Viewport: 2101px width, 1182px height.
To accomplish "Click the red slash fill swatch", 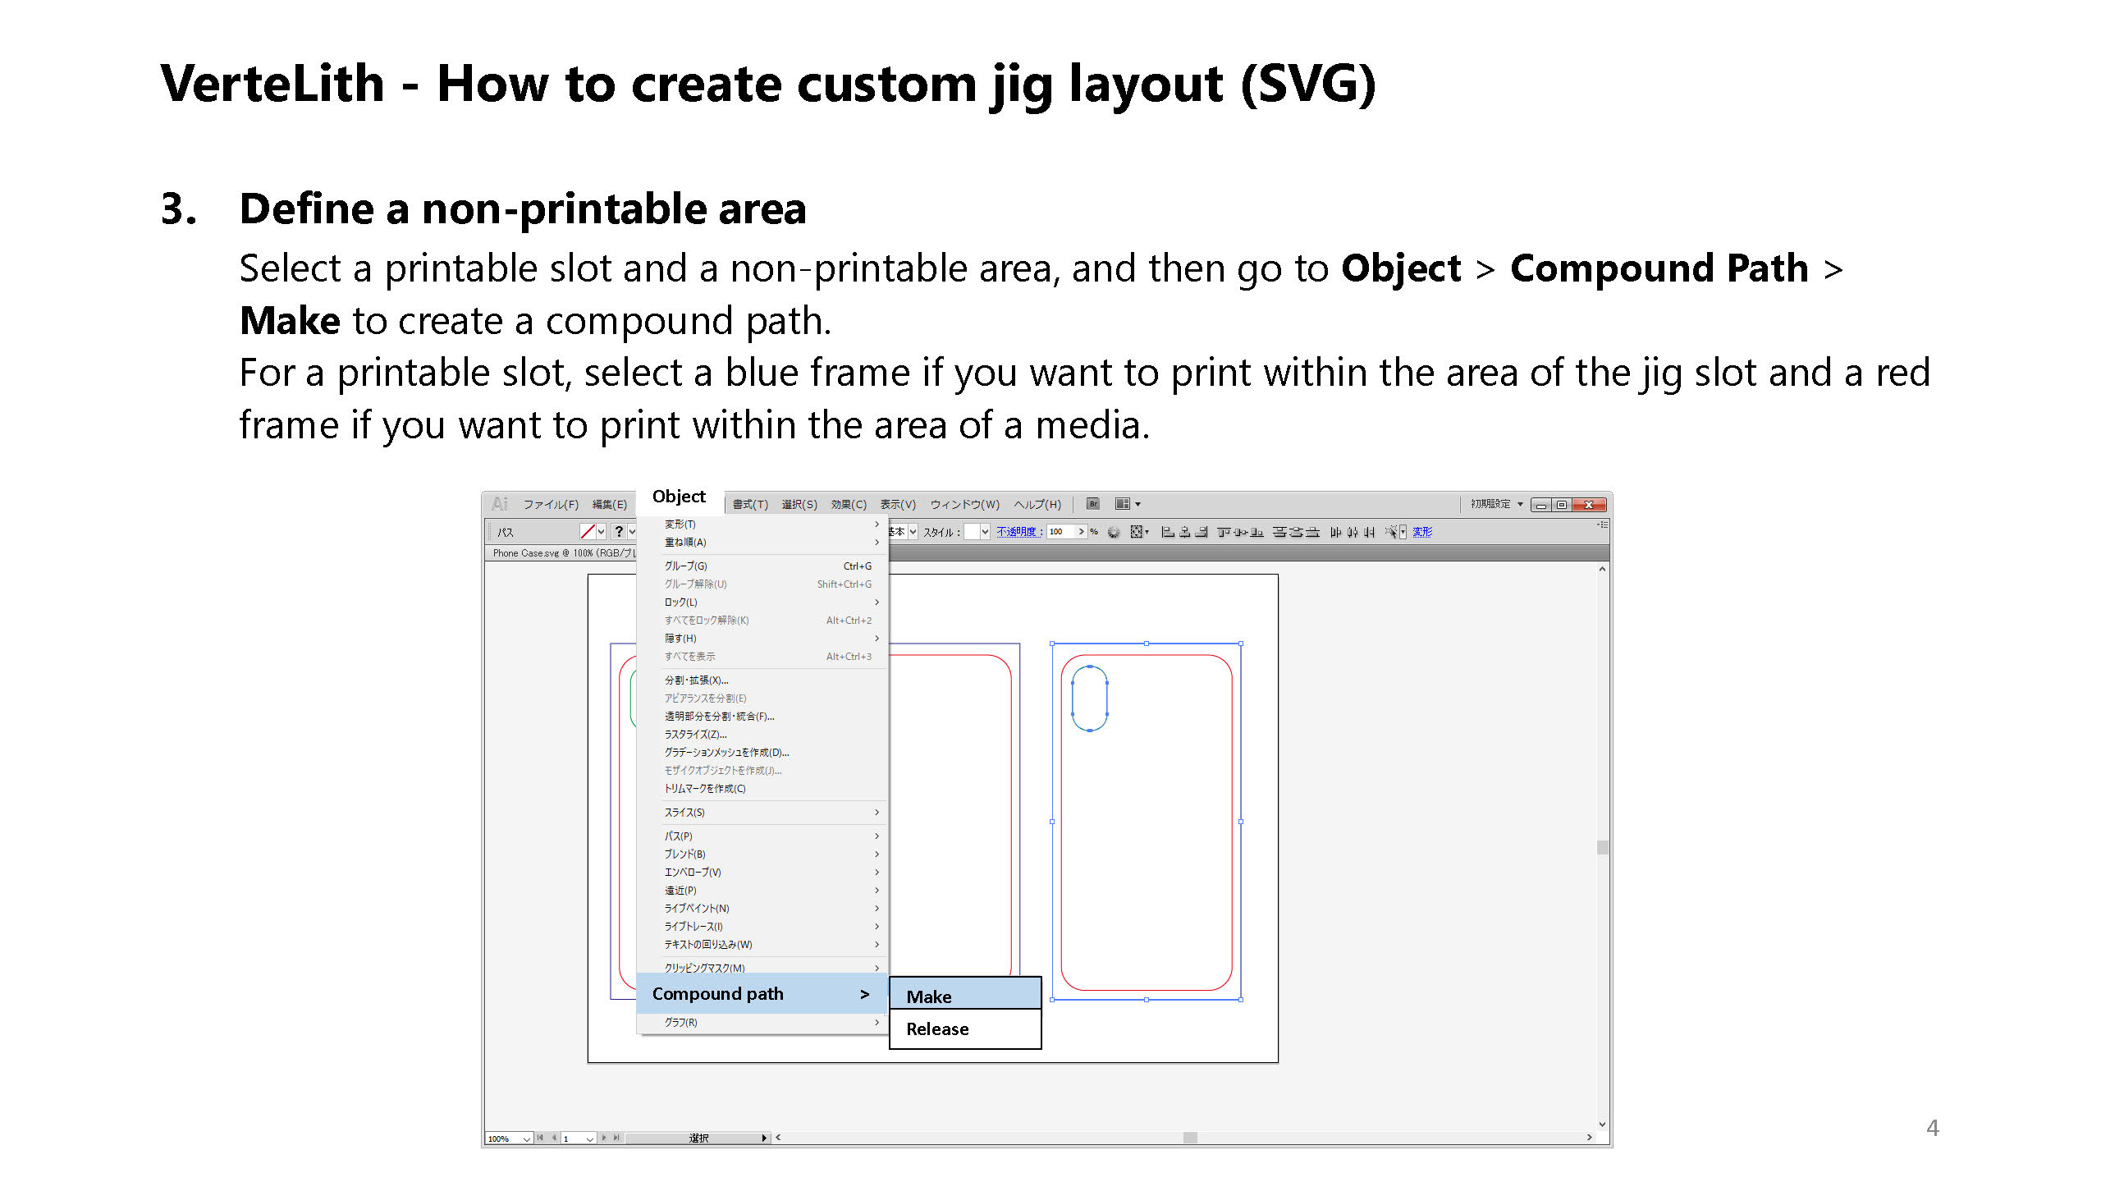I will 588,532.
